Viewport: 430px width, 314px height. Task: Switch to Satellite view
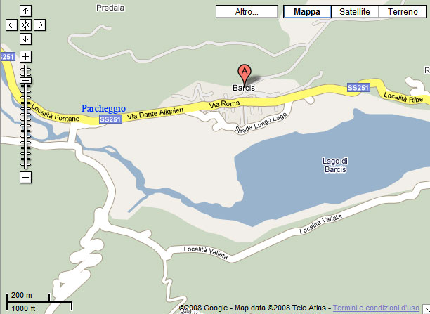[355, 12]
